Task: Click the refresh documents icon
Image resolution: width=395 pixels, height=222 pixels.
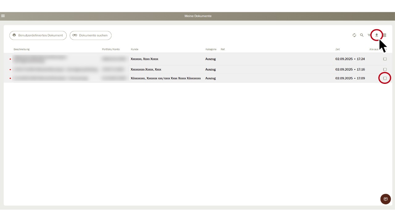Action: [x=354, y=35]
